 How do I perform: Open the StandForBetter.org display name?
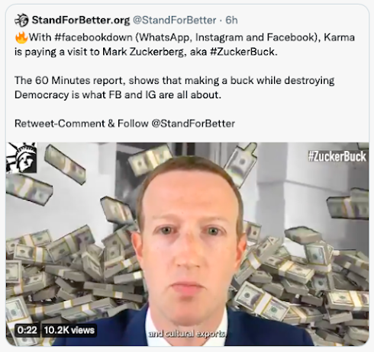click(x=81, y=20)
